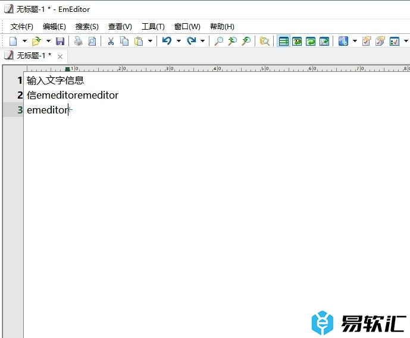Expand the Redo history dropdown arrow

202,41
